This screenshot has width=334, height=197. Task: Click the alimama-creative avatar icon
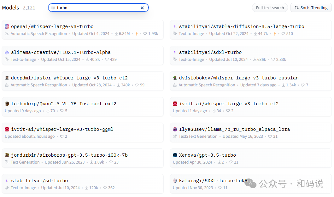pyautogui.click(x=7, y=52)
